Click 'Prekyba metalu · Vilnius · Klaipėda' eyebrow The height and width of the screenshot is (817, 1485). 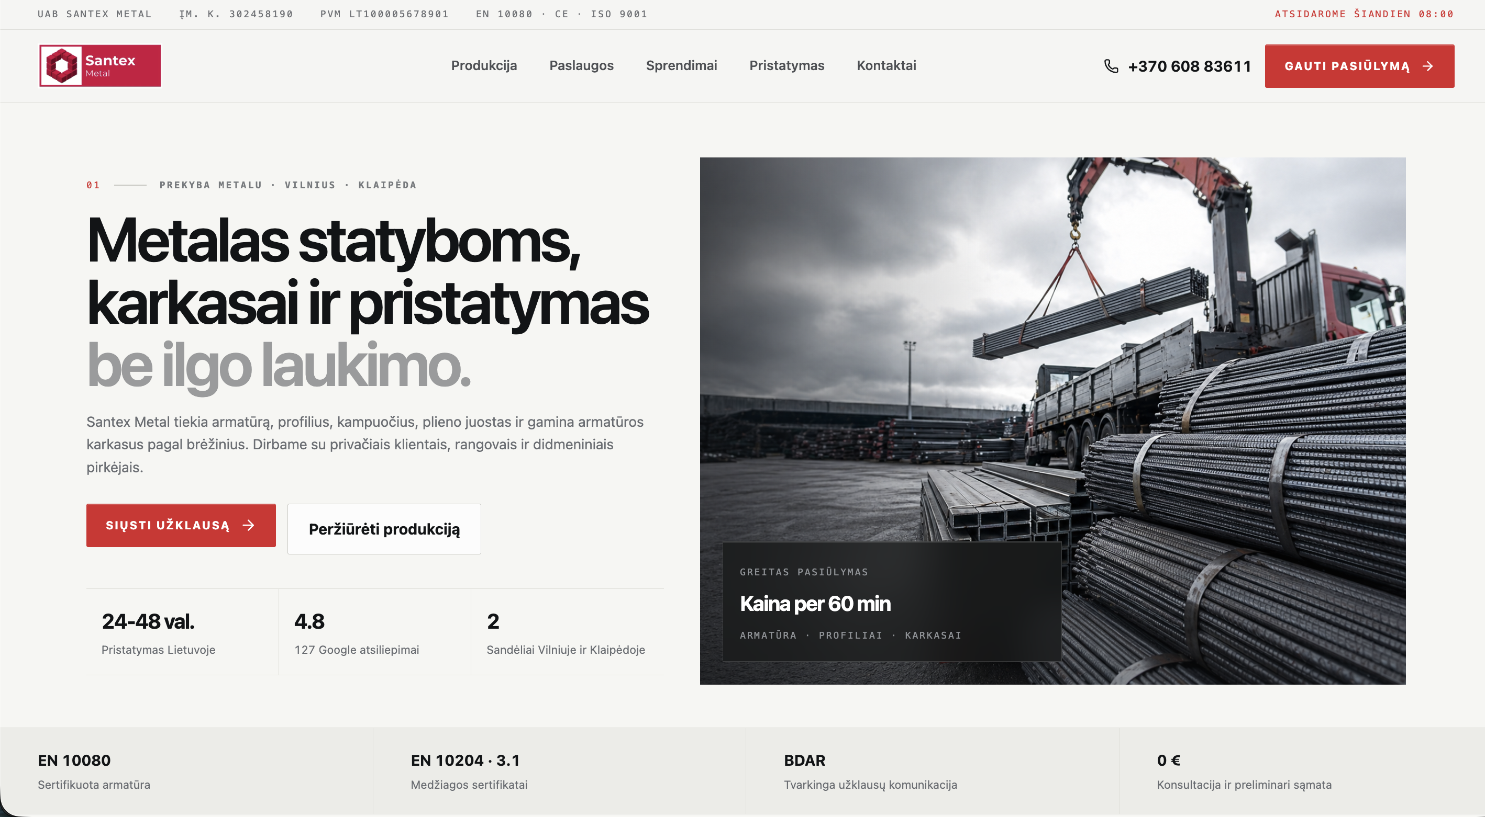(x=287, y=185)
